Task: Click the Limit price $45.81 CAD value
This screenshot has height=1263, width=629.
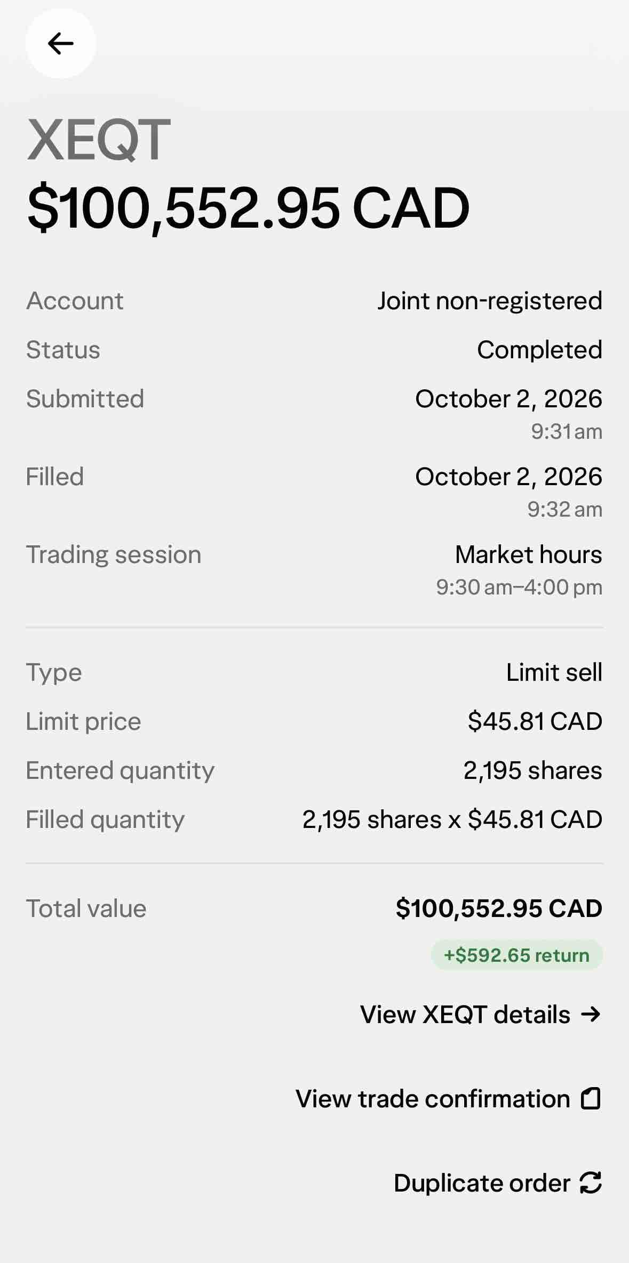Action: 535,721
